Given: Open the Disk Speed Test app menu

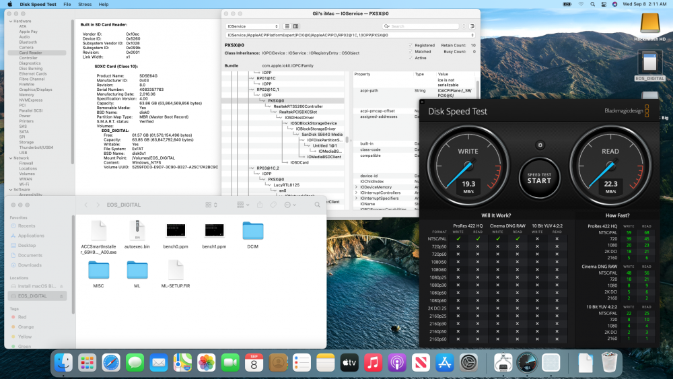Looking at the screenshot, I should [x=38, y=4].
